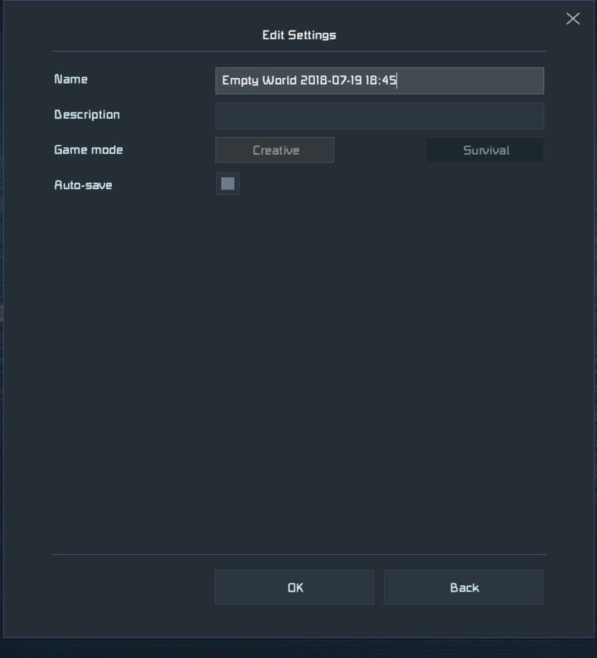
Task: Click the gap between Creative and Survival buttons
Action: click(380, 150)
